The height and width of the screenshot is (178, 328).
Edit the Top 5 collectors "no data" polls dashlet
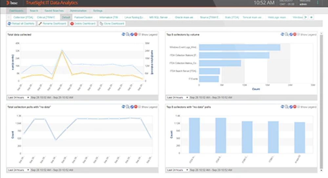pyautogui.click(x=291, y=107)
